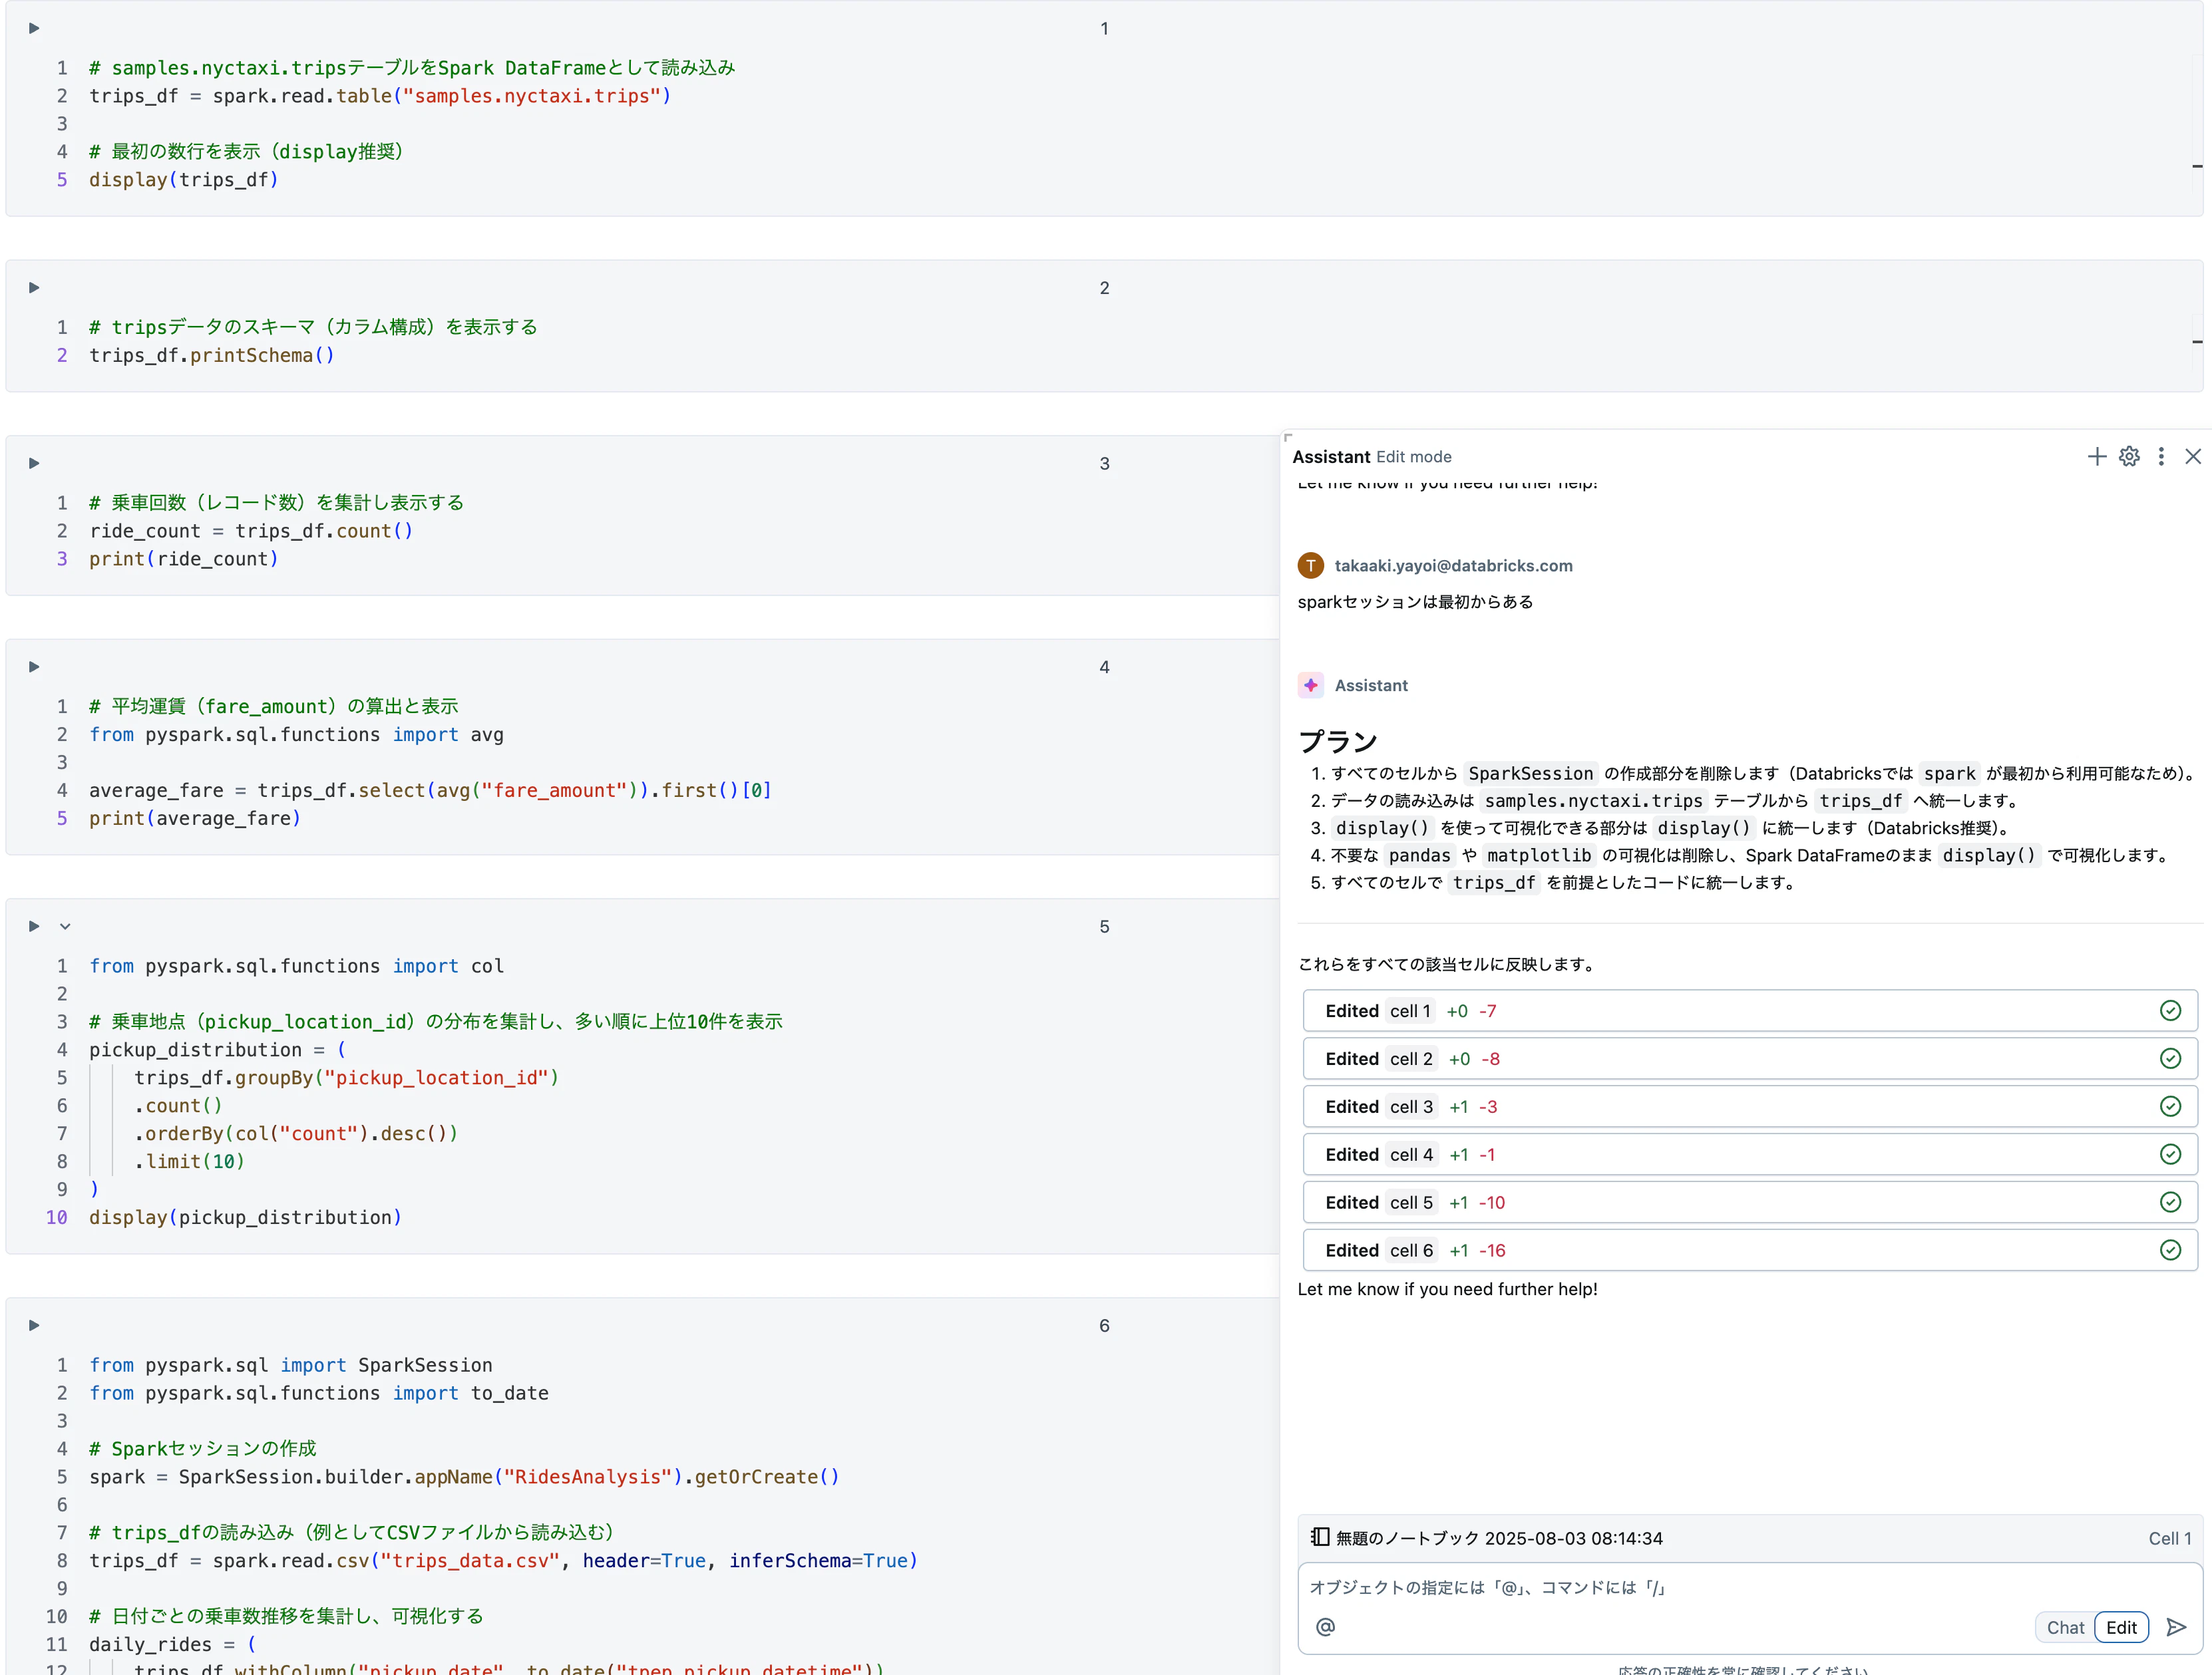The height and width of the screenshot is (1675, 2212).
Task: Click accepted checkmark for cell 4 edit
Action: (x=2170, y=1155)
